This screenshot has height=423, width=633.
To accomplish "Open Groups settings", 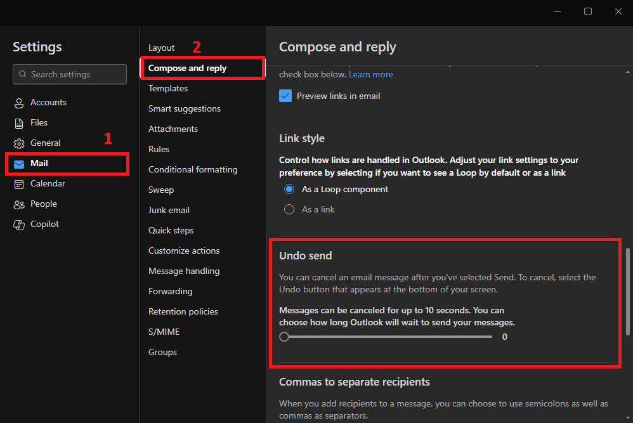I will [x=163, y=352].
